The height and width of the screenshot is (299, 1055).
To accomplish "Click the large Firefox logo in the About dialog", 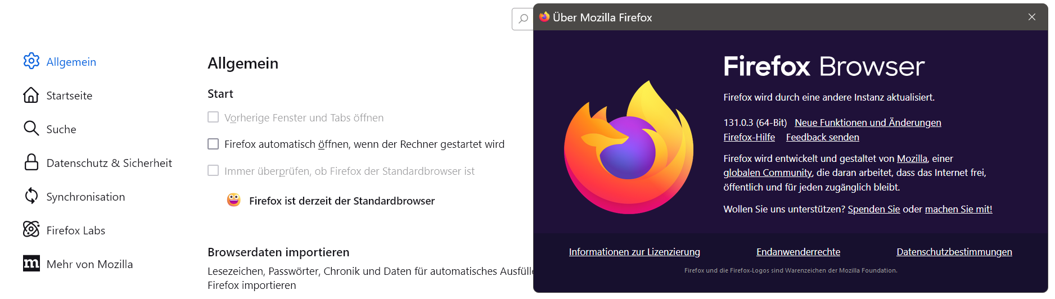I will coord(629,147).
